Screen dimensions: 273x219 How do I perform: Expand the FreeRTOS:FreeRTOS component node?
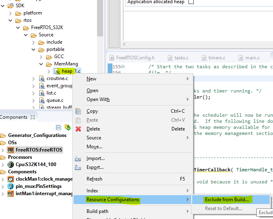(2, 150)
